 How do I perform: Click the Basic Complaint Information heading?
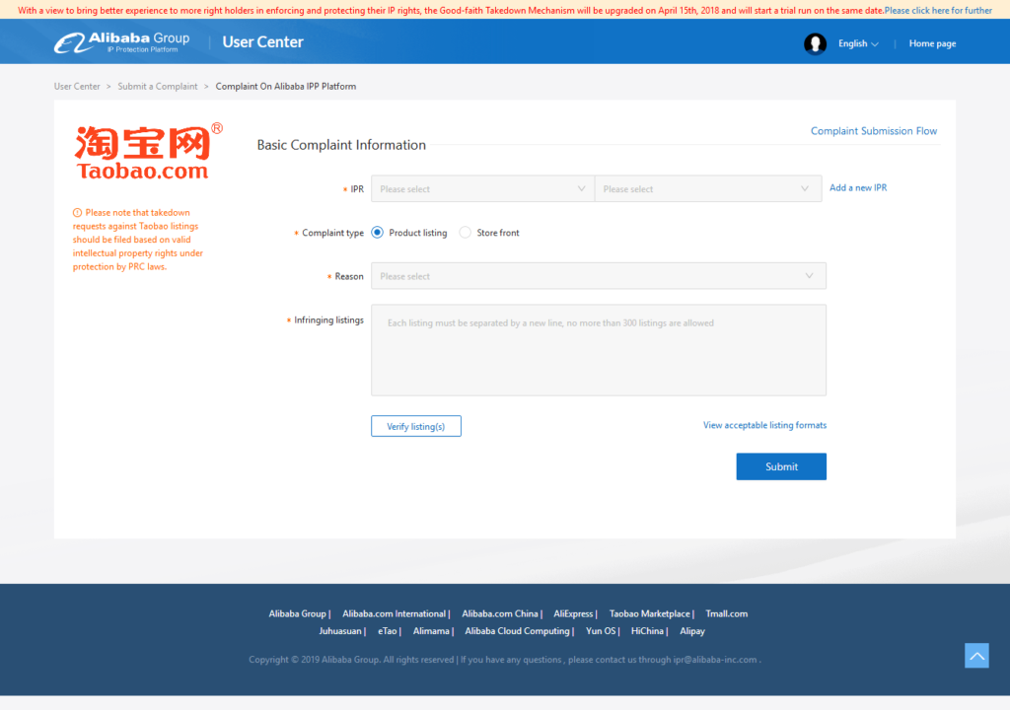click(x=341, y=145)
